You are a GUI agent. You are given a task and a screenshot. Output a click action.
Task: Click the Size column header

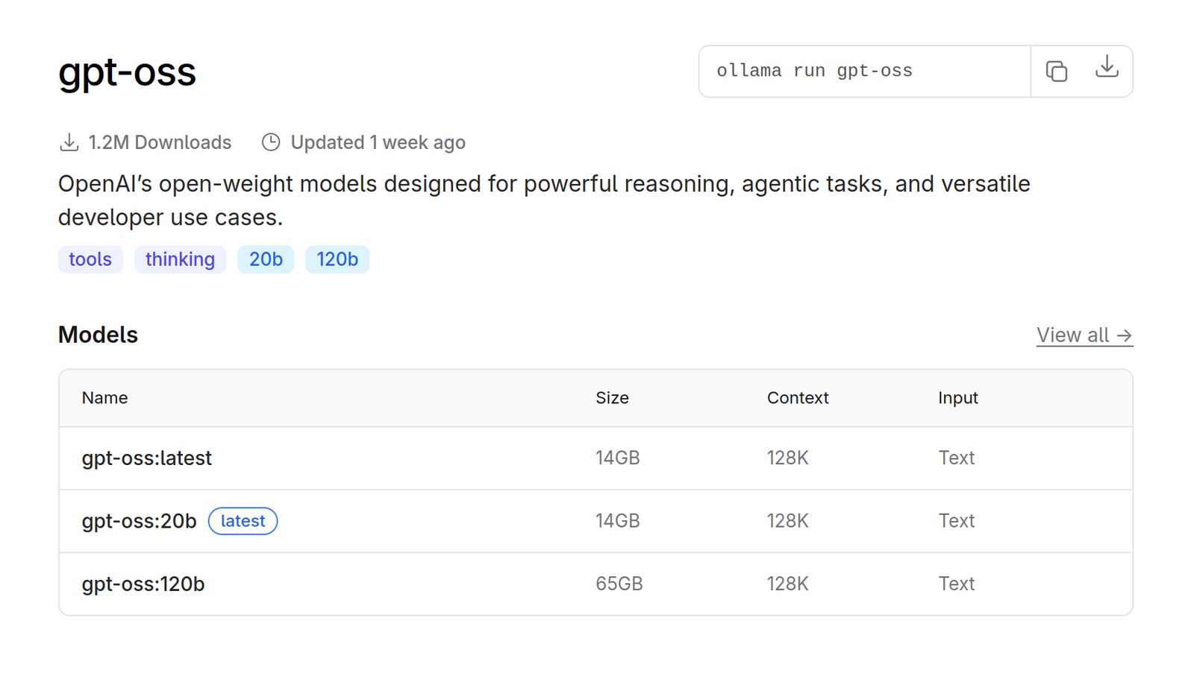(x=612, y=398)
